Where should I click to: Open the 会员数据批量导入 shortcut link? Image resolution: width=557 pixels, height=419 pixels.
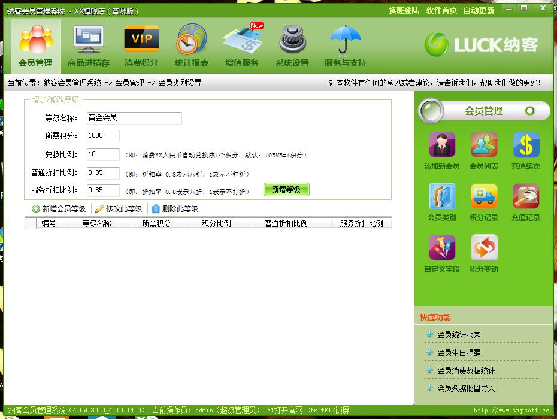click(466, 388)
